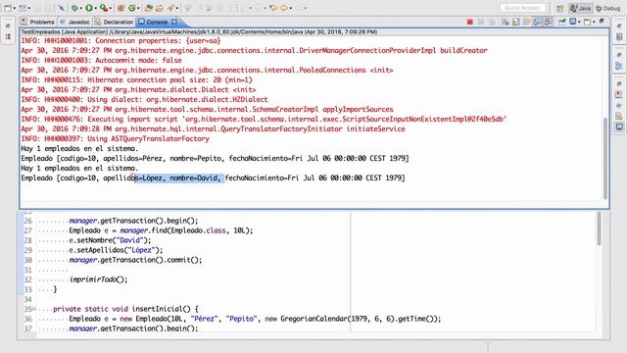This screenshot has width=627, height=353.
Task: Collapse the insertInicial method at line 35
Action: click(x=34, y=309)
